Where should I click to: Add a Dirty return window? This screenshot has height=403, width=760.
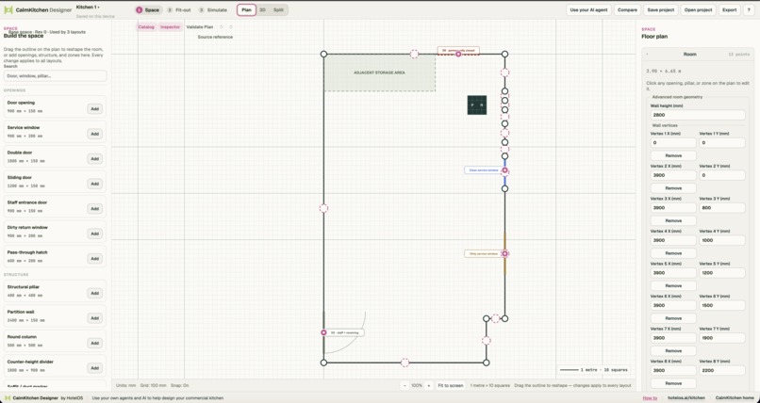click(x=94, y=234)
